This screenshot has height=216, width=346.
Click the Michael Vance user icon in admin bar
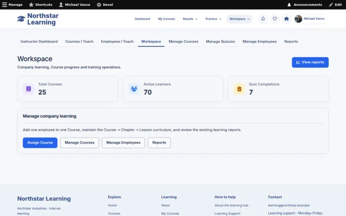tap(61, 4)
